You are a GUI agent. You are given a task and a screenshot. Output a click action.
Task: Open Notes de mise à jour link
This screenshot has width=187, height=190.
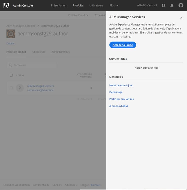pos(121,85)
